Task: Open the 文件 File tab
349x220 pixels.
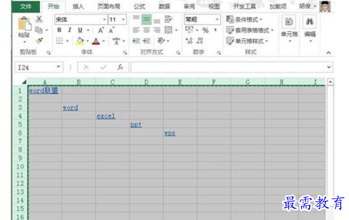Action: pyautogui.click(x=26, y=6)
